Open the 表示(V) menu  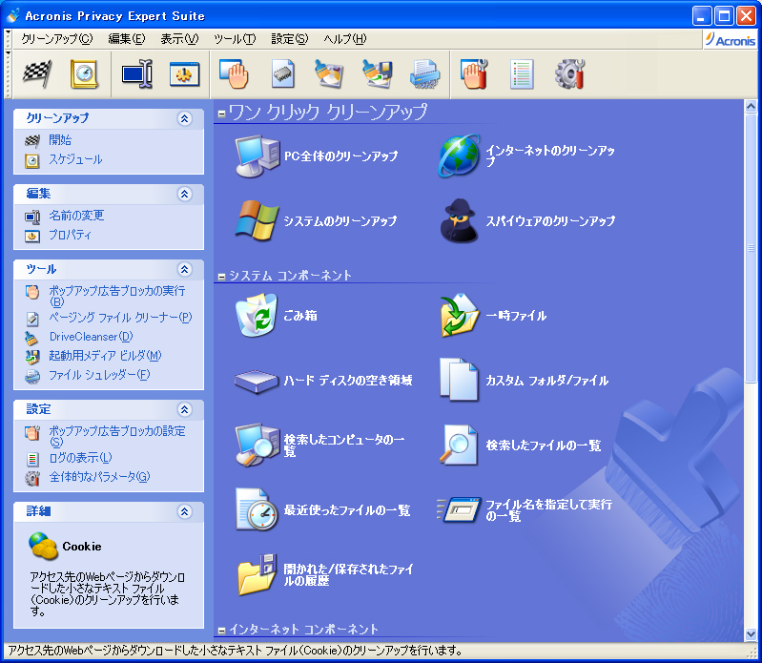click(x=179, y=39)
